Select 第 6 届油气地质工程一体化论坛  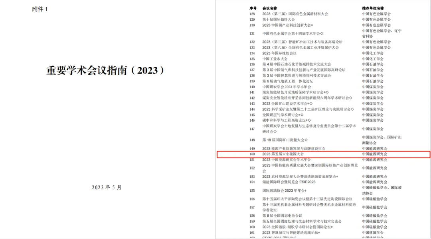tap(287, 81)
